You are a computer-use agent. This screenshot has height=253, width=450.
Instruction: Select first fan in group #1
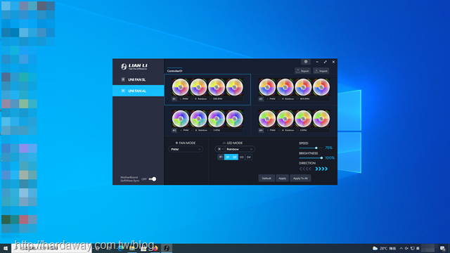[x=181, y=87]
